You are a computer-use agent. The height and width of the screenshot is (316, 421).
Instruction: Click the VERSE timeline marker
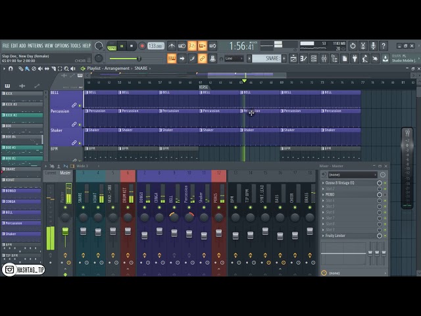pyautogui.click(x=203, y=88)
